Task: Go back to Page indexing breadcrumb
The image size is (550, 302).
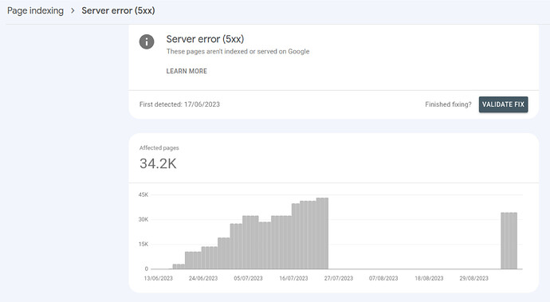Action: click(x=35, y=10)
